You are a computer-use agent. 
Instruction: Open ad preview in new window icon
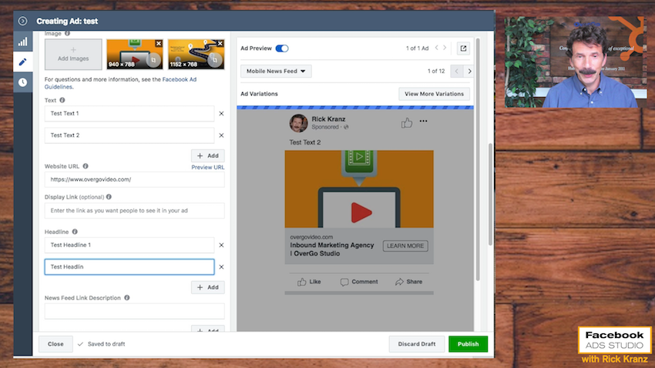tap(463, 49)
